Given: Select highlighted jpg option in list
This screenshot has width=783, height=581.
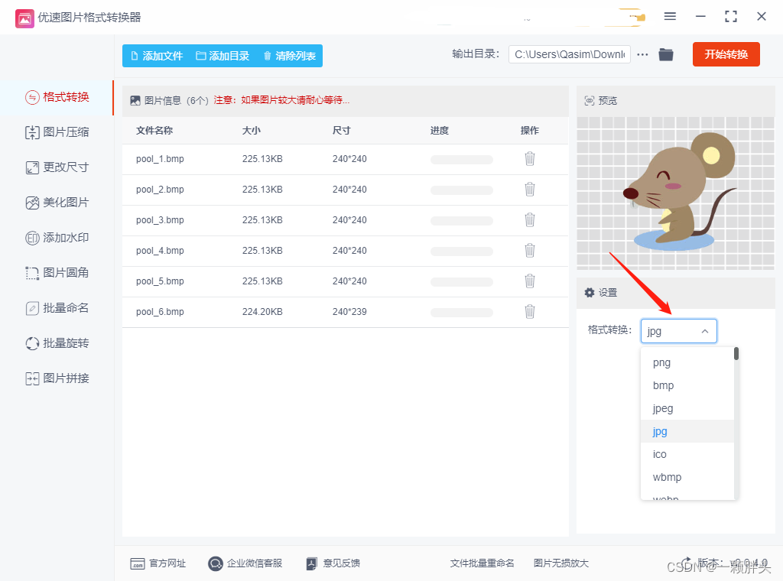Looking at the screenshot, I should [x=687, y=431].
